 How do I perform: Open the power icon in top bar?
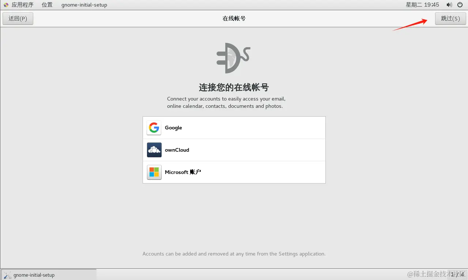[x=460, y=5]
